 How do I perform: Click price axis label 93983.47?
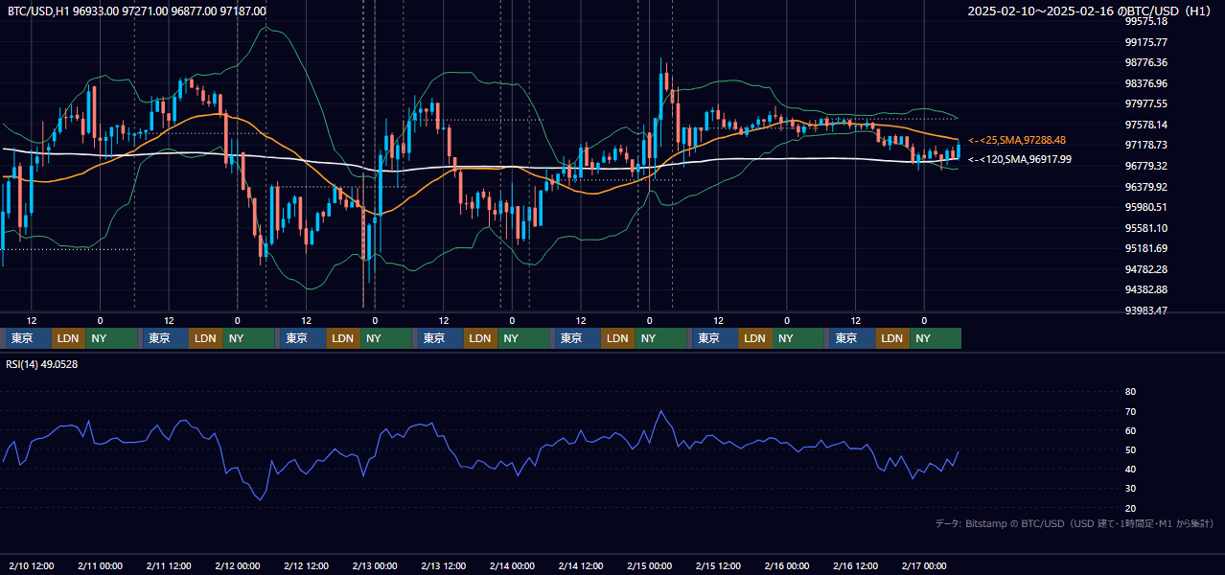click(x=1145, y=310)
